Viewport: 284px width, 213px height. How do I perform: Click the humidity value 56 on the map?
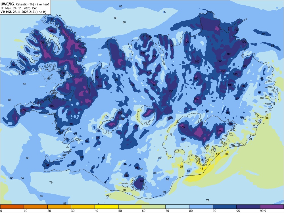pos(227,154)
